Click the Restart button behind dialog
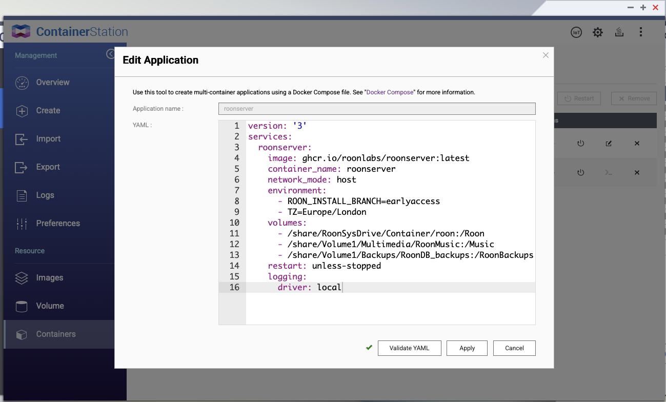 tap(579, 98)
